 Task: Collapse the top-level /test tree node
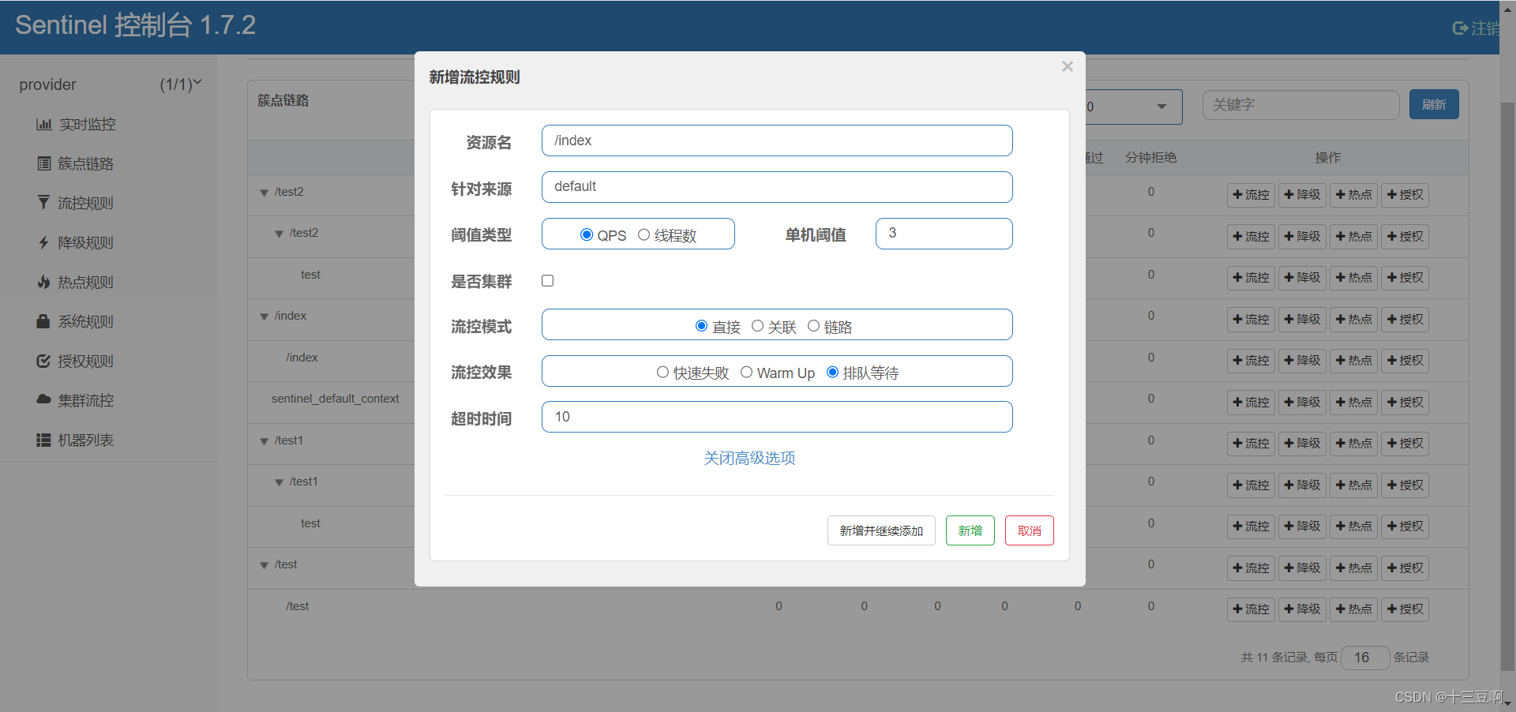click(x=264, y=565)
